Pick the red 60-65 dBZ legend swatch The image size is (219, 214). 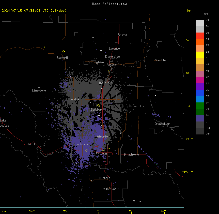200,36
